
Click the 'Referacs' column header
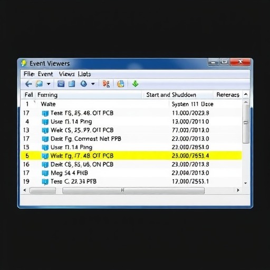[x=228, y=95]
